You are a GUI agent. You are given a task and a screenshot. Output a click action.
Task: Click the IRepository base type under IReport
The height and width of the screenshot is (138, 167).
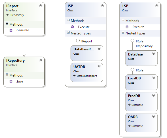pyautogui.click(x=17, y=15)
